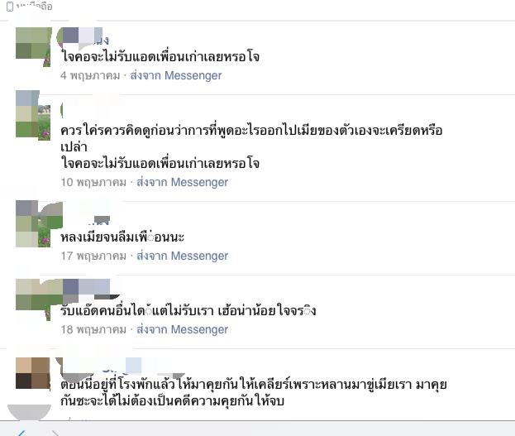Open the avatar on the 10 พฤษภาคม message
Viewport: 515px width, 436px height.
tap(33, 115)
